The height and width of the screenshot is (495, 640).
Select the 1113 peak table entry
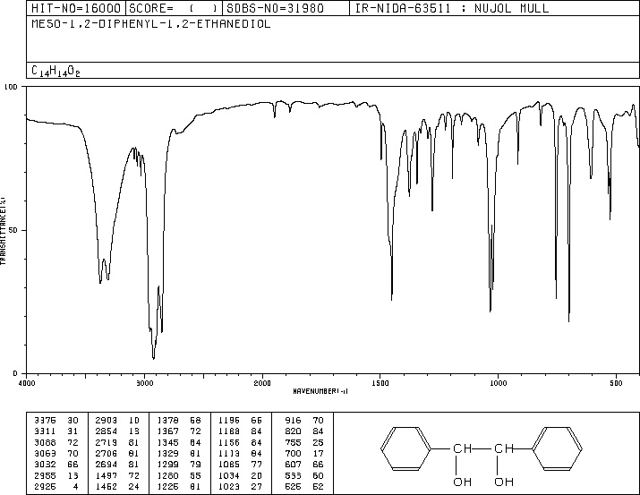pyautogui.click(x=241, y=453)
